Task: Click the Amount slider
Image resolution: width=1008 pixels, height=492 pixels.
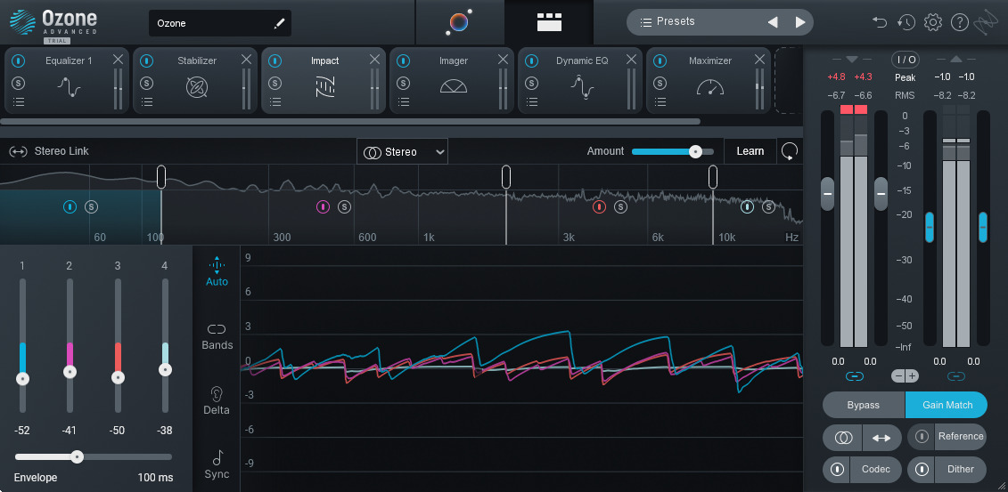Action: [672, 152]
